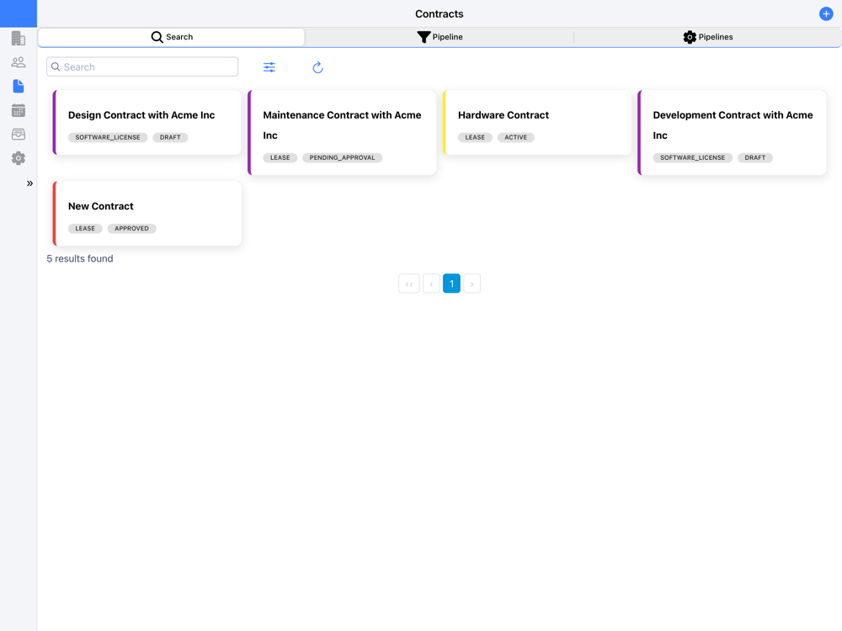Click DRAFT tag on Development Contract
The width and height of the screenshot is (842, 631).
pyautogui.click(x=755, y=158)
